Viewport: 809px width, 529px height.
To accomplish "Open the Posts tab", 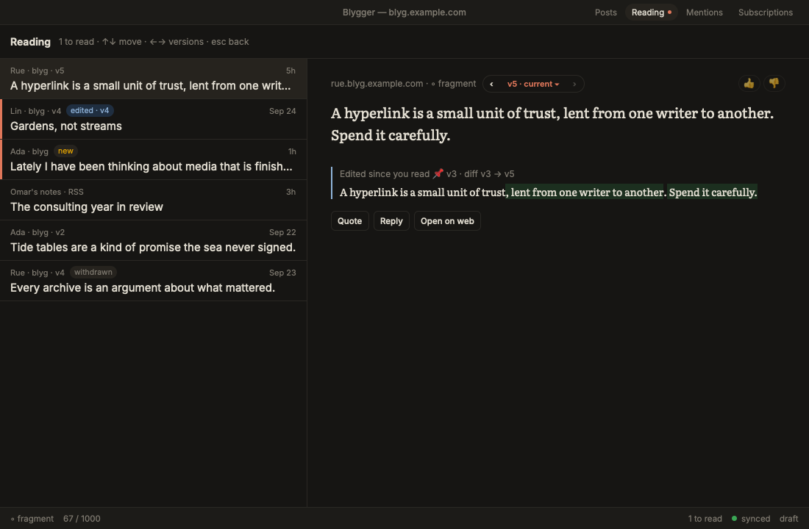I will click(x=606, y=12).
